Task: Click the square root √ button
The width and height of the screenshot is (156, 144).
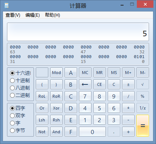Action: [143, 84]
